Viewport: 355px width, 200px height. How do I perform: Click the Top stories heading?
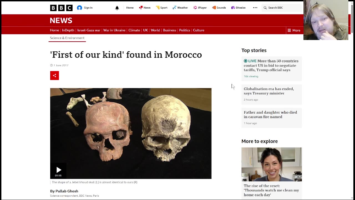coord(254,50)
